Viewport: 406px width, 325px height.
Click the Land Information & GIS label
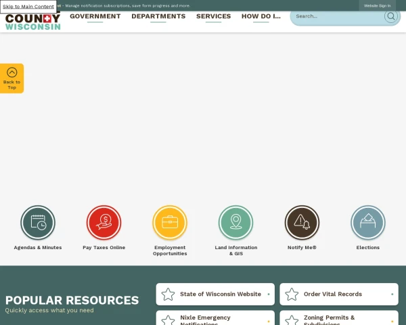pos(236,251)
